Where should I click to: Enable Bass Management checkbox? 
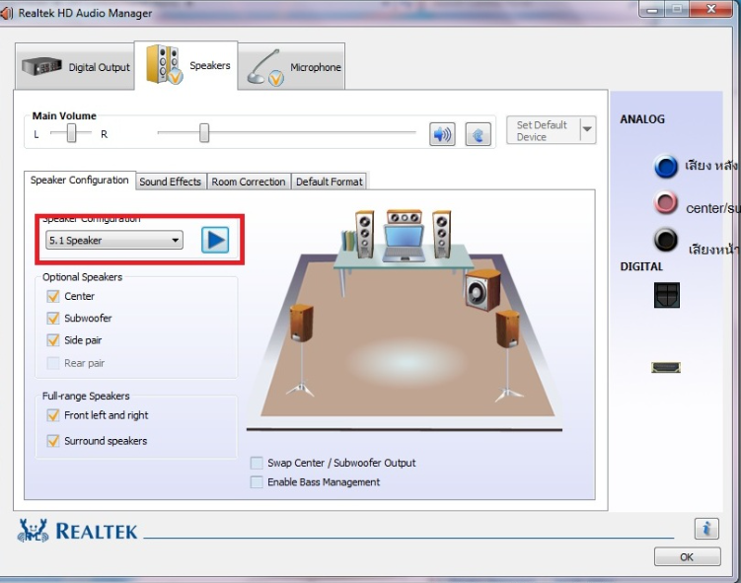(257, 482)
